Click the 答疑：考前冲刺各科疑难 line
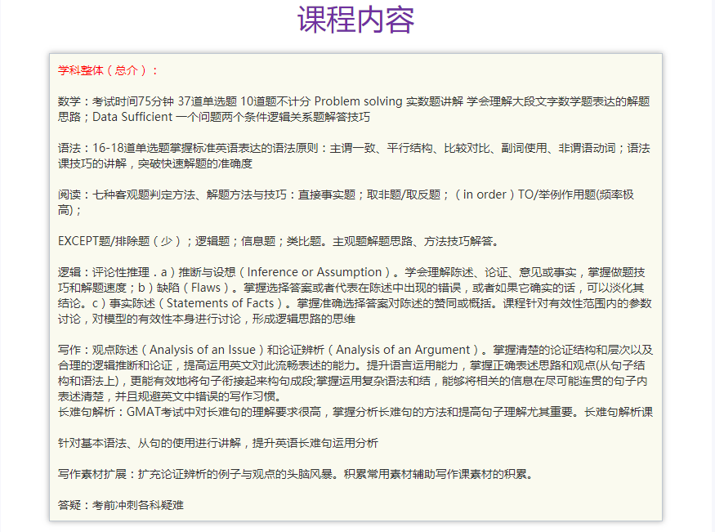Viewport: 715px width, 532px height. coord(121,505)
